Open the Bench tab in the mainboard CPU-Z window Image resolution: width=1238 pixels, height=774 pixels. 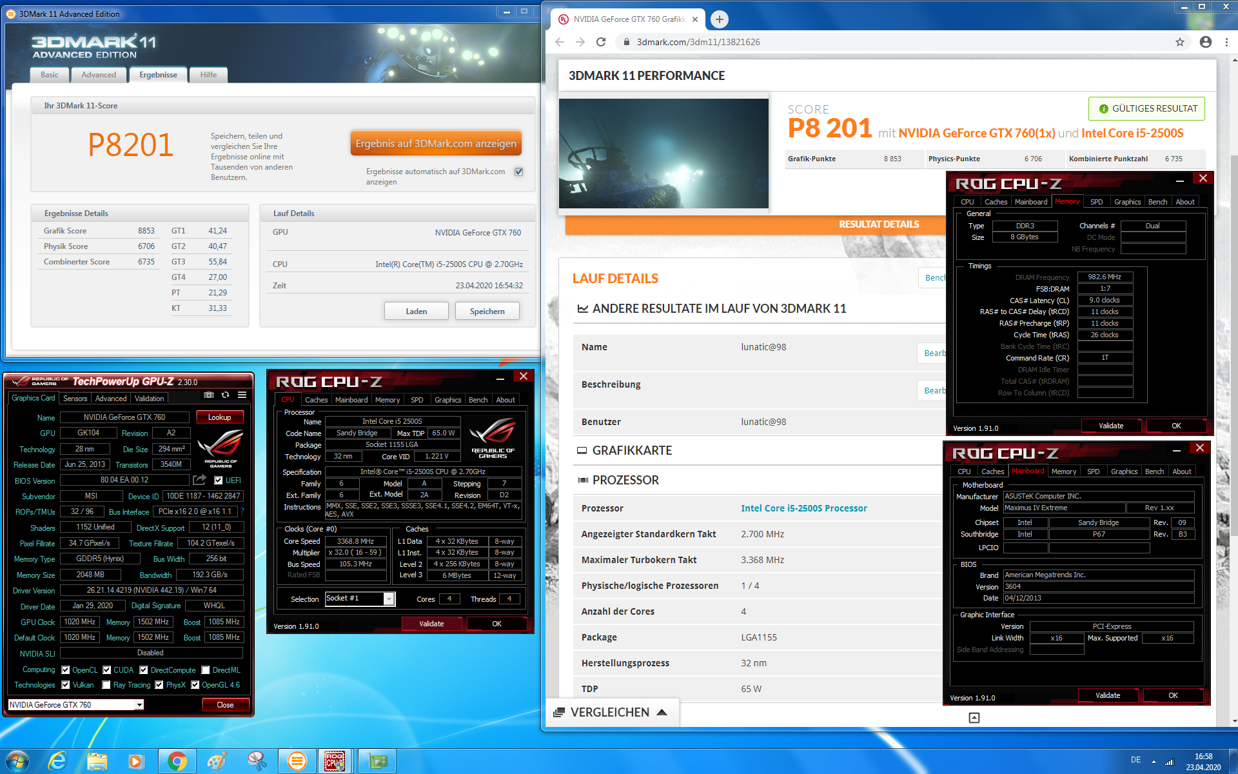[1154, 471]
